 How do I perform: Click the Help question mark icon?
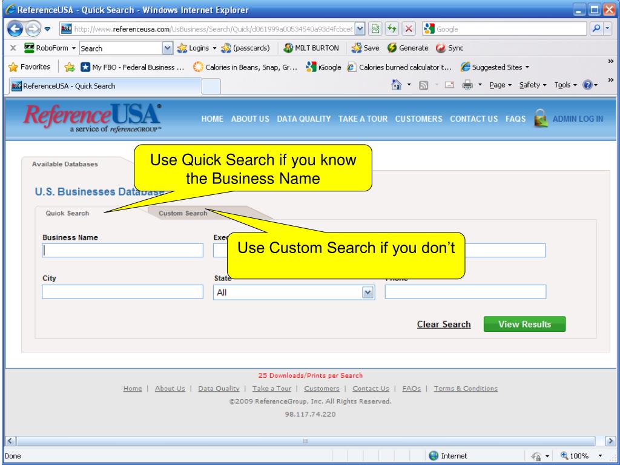[587, 85]
